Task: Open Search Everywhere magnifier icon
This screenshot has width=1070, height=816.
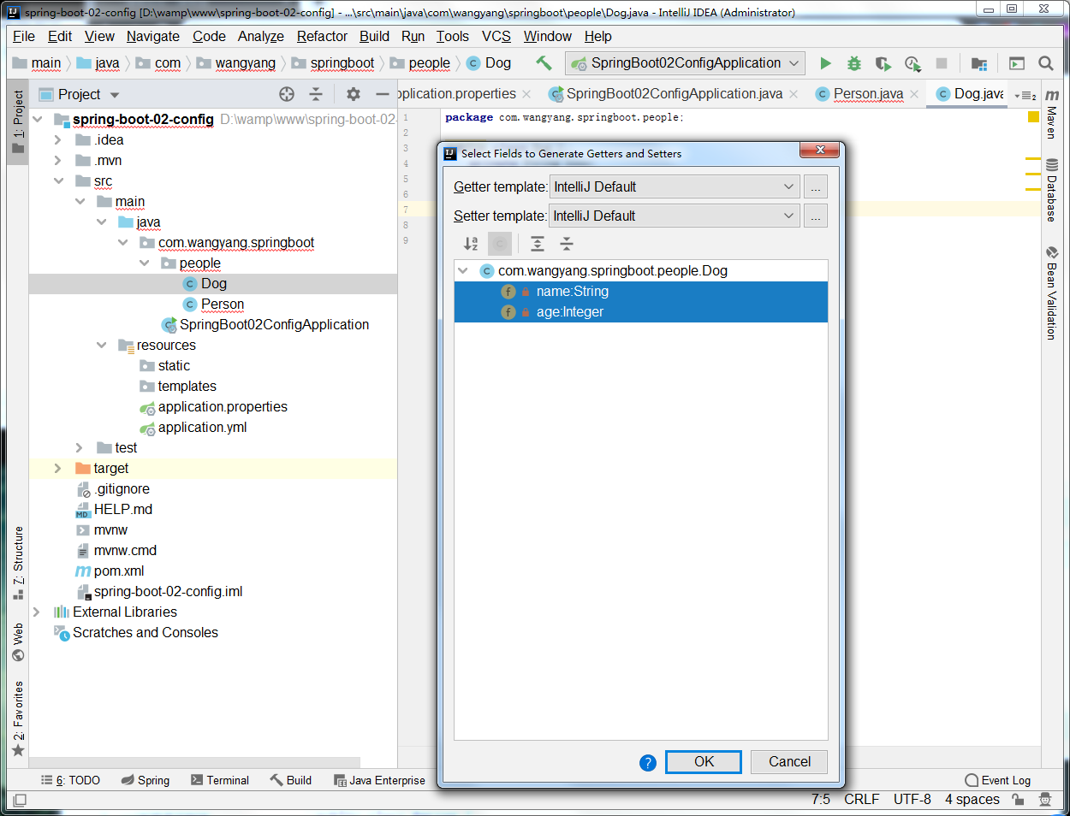Action: (1045, 63)
